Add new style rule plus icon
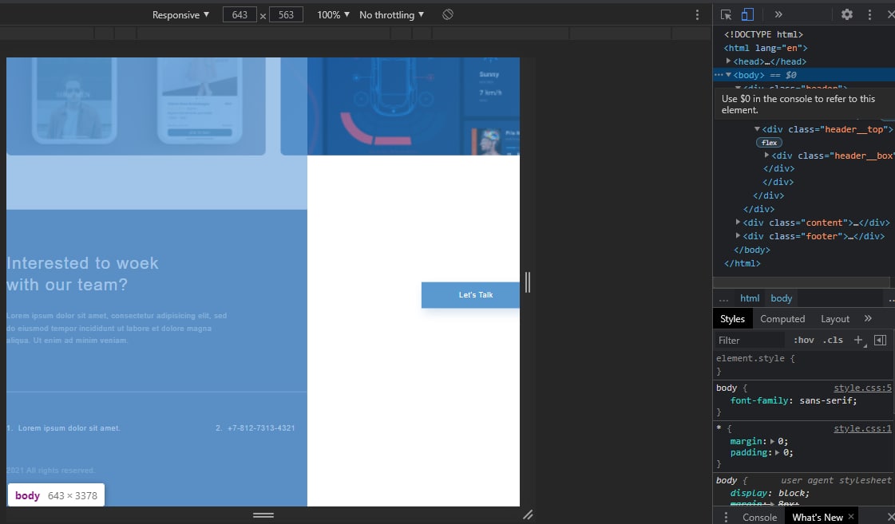Image resolution: width=895 pixels, height=524 pixels. (x=858, y=341)
